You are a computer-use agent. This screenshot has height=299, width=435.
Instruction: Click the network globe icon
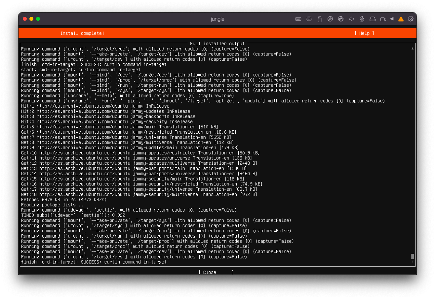pos(340,19)
